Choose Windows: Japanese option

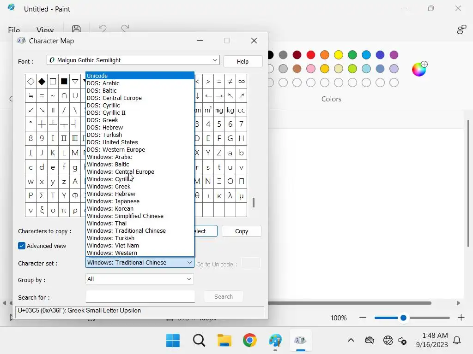tap(139, 201)
